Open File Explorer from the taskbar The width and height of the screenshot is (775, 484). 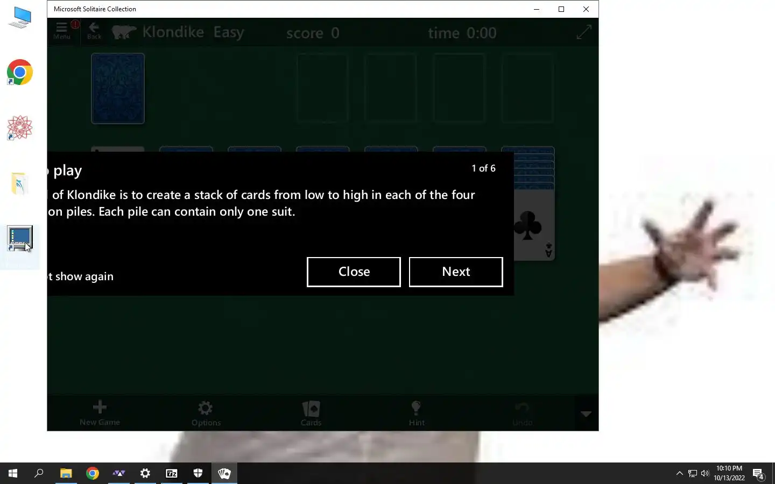[66, 473]
